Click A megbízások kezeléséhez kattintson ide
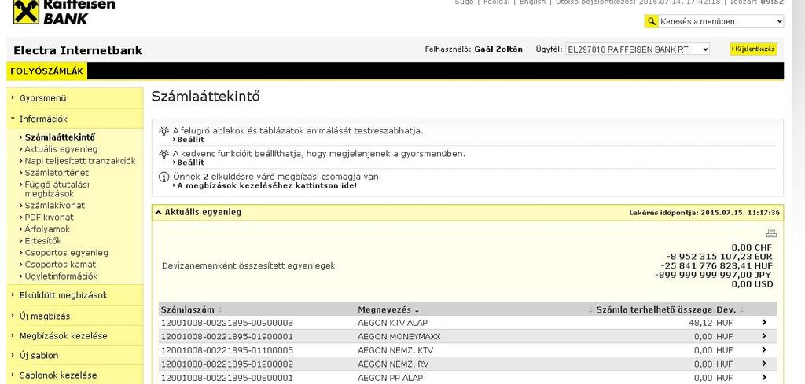This screenshot has height=384, width=805. point(267,185)
